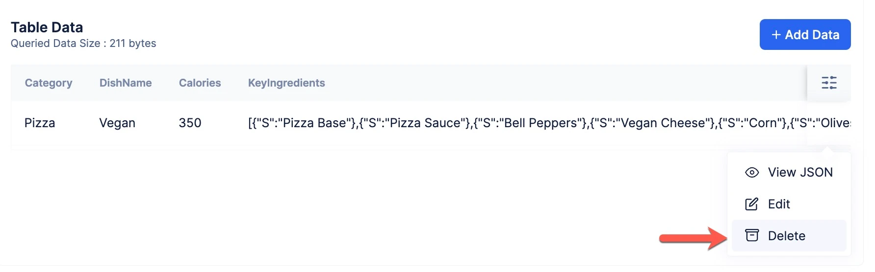Click the Queried Data Size text
This screenshot has height=272, width=875.
(83, 44)
